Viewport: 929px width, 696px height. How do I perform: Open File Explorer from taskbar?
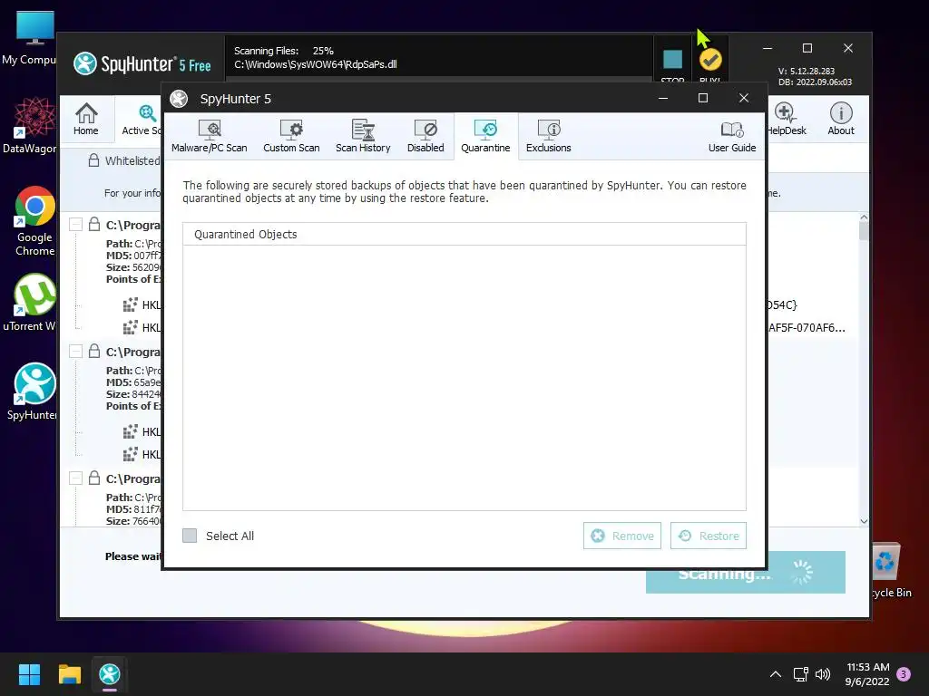pyautogui.click(x=69, y=674)
